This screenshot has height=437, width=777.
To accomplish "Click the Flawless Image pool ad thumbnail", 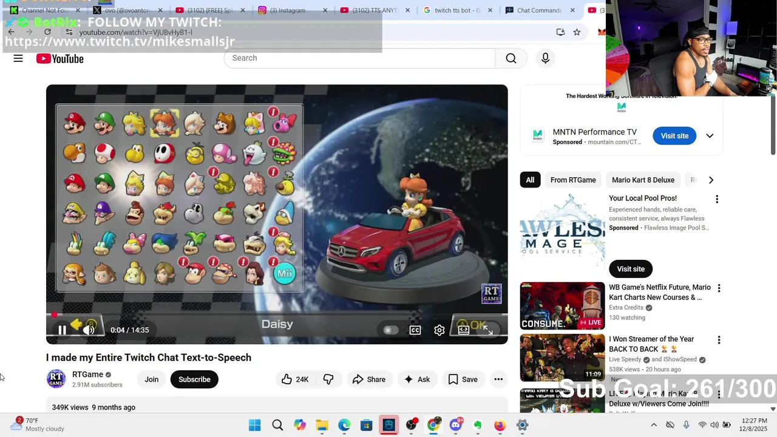I will click(x=562, y=230).
